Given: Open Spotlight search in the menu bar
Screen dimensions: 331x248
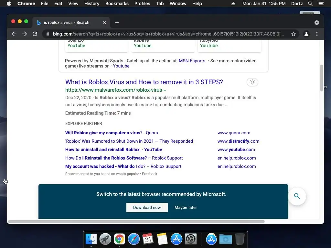Looking at the screenshot, I should pos(310,4).
